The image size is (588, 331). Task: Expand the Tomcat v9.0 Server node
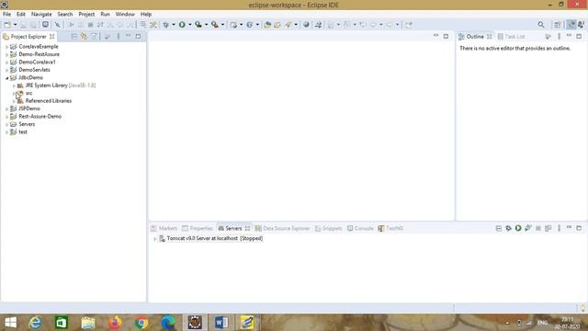point(154,239)
